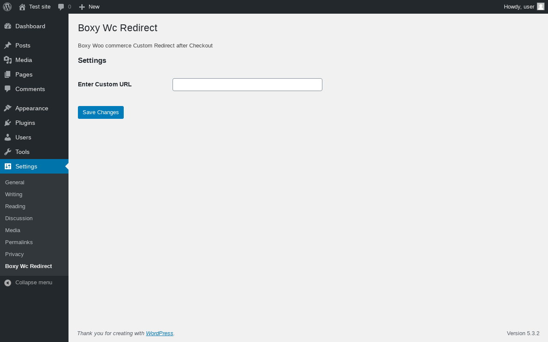Open the comments bubble icon in admin bar
This screenshot has width=548, height=342.
point(61,7)
